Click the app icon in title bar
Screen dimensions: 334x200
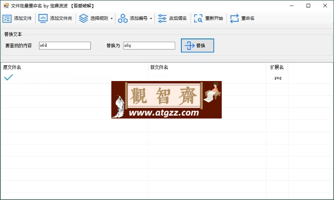pos(6,6)
